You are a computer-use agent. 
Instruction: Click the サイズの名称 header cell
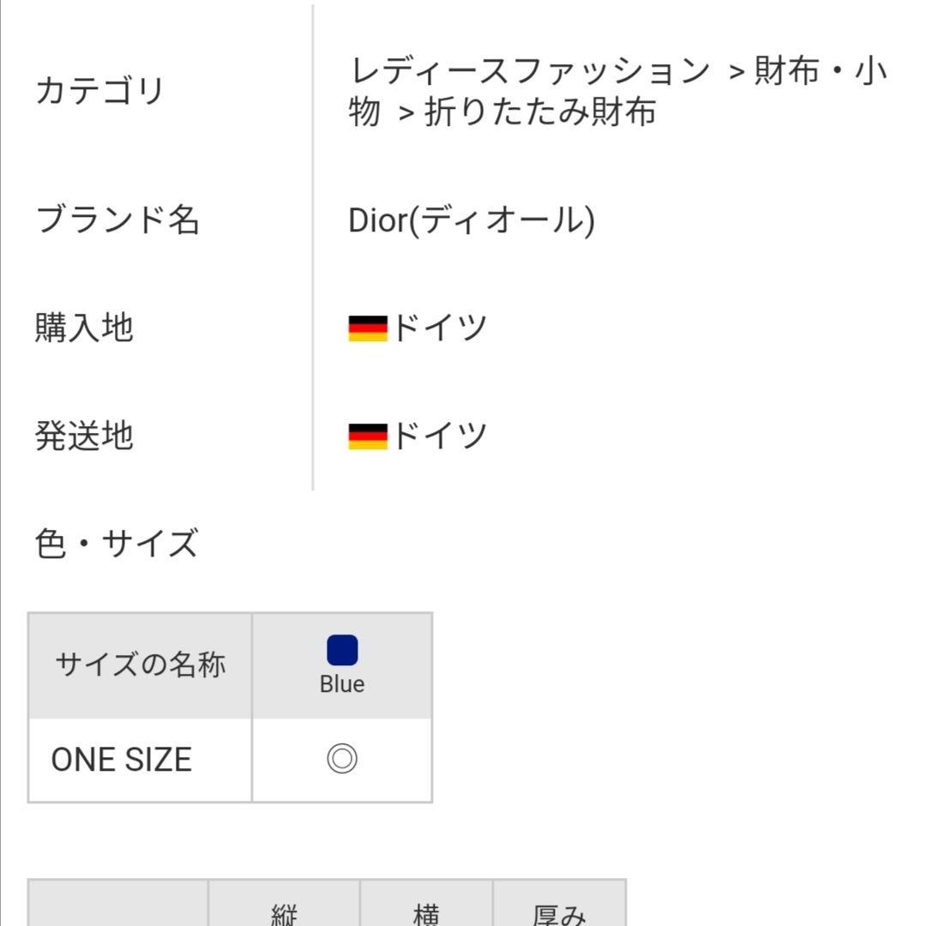(x=141, y=665)
